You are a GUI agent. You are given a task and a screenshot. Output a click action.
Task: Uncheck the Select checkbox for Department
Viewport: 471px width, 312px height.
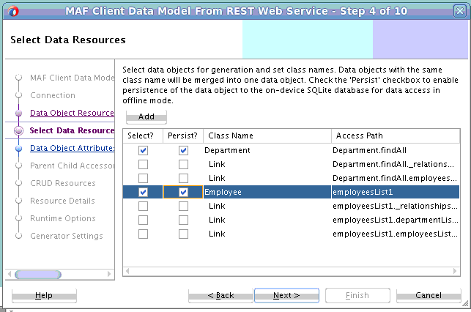point(143,150)
